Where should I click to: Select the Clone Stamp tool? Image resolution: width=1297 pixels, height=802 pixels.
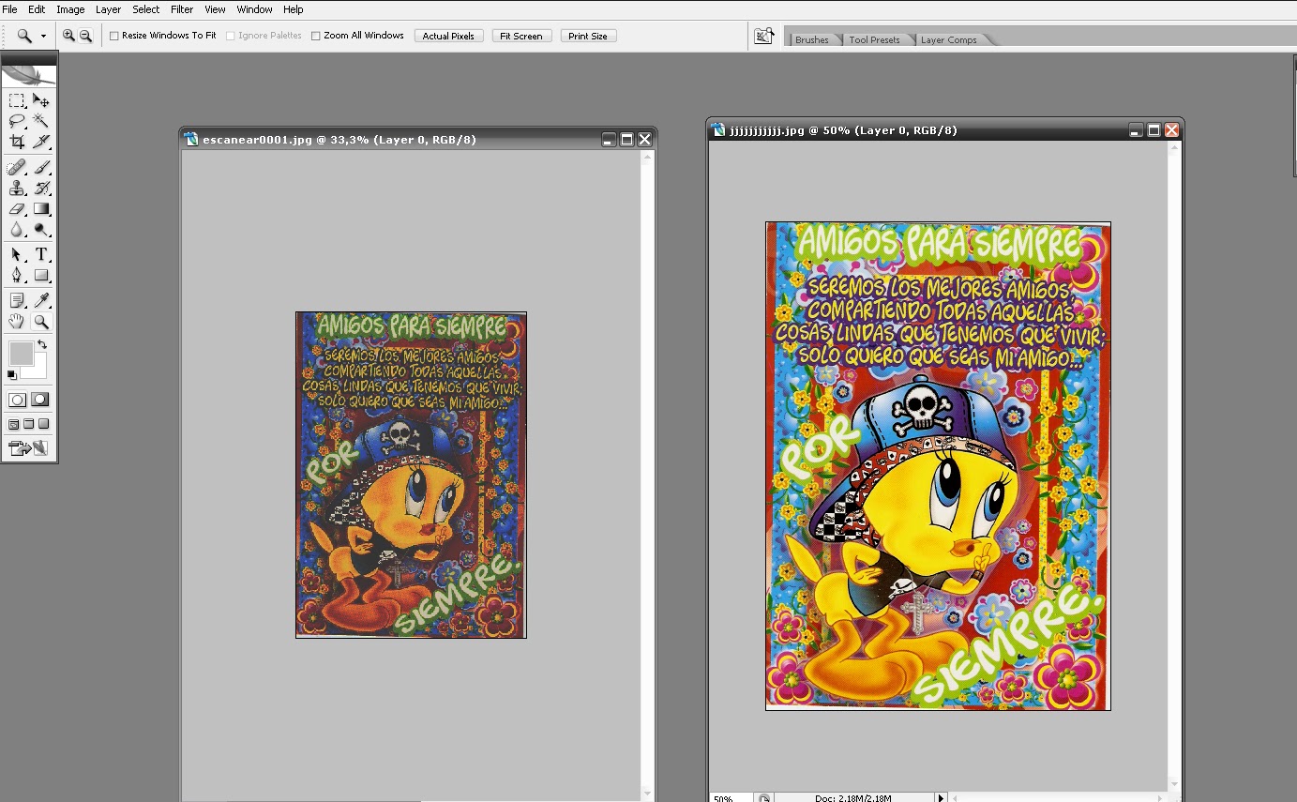pyautogui.click(x=17, y=189)
